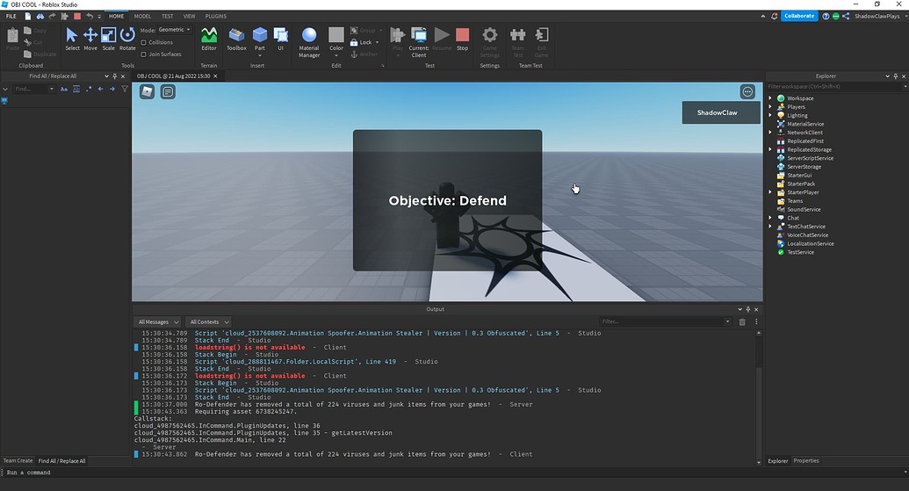Click the Color swatch in Edit group

(x=336, y=36)
